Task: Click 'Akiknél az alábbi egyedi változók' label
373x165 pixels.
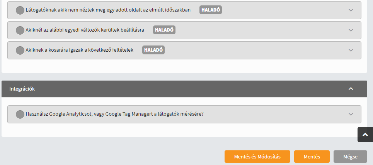Action: click(85, 30)
